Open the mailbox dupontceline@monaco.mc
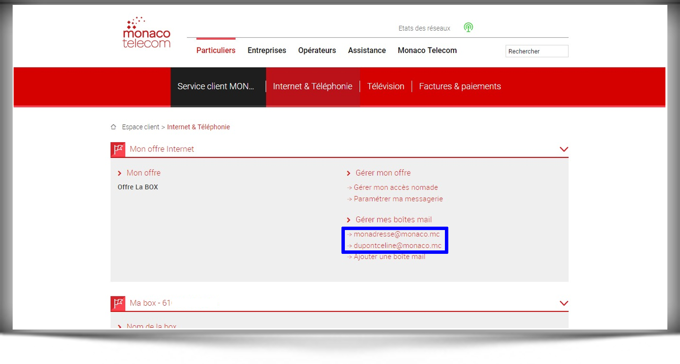The width and height of the screenshot is (680, 364). point(398,246)
